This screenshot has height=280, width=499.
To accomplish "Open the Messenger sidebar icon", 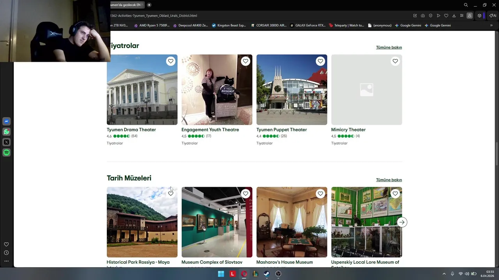I will pos(6,121).
